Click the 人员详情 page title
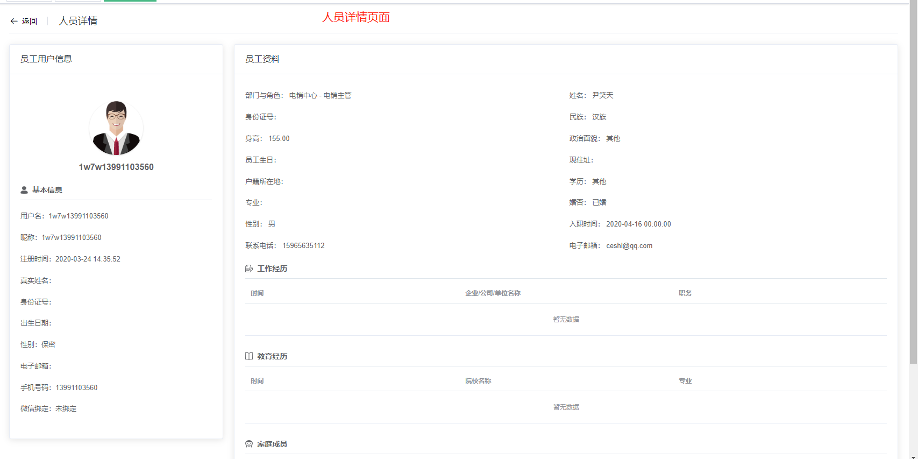Screen dimensions: 918x459 [78, 21]
